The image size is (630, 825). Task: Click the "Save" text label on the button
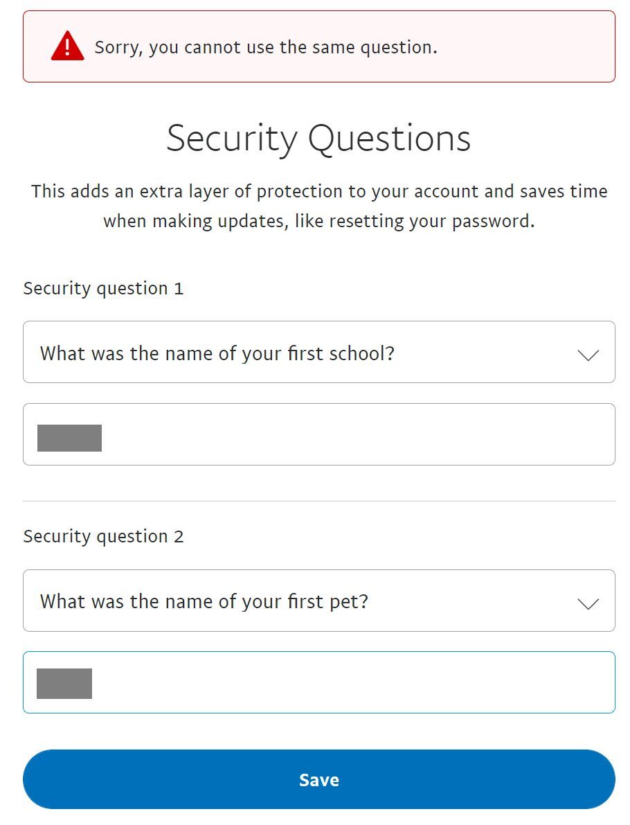click(x=318, y=780)
